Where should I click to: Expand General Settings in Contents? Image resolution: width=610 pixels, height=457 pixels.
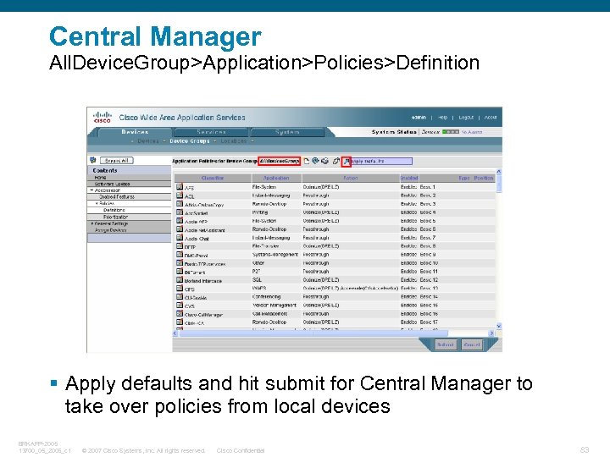92,223
